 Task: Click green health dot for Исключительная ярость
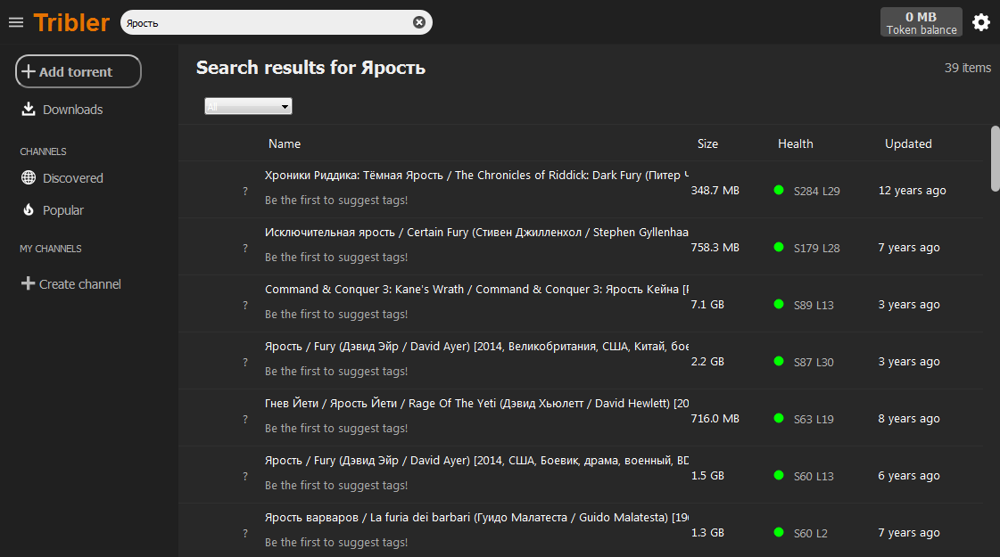click(x=779, y=247)
